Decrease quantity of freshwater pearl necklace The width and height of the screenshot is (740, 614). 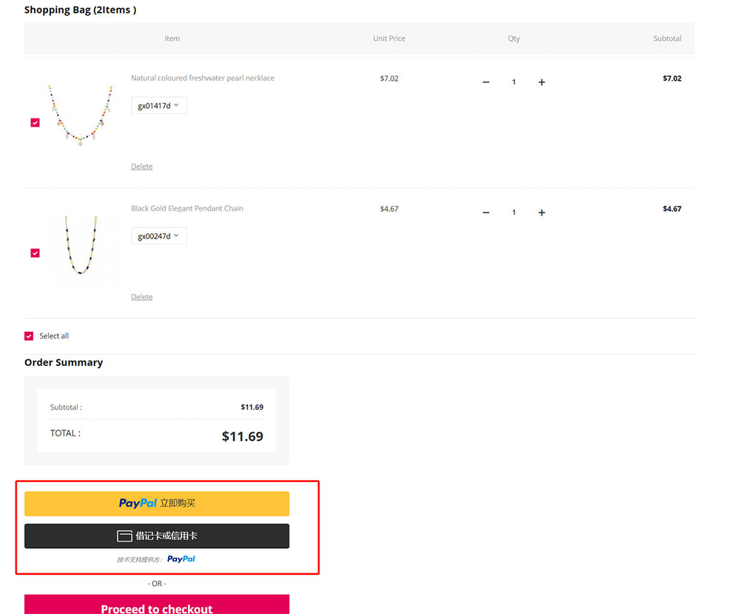tap(485, 82)
